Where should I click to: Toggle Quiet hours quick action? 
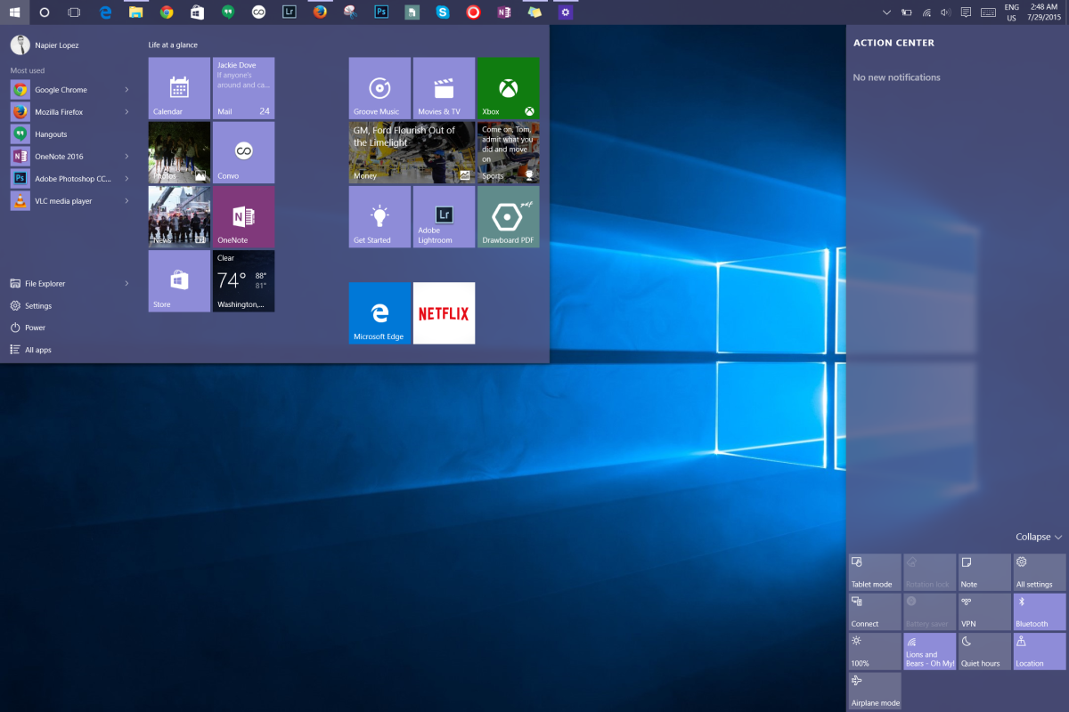(x=984, y=651)
